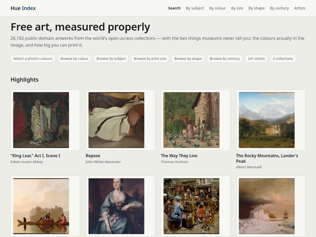Click the Browse by print size pill

[x=150, y=58]
